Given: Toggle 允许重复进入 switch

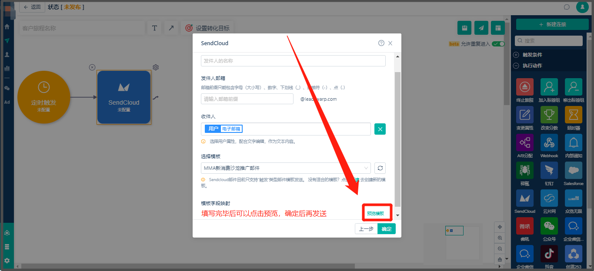Looking at the screenshot, I should click(x=498, y=44).
